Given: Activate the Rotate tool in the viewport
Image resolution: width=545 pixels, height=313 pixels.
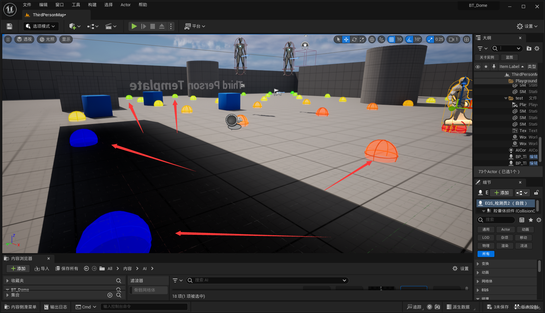Looking at the screenshot, I should pyautogui.click(x=354, y=39).
